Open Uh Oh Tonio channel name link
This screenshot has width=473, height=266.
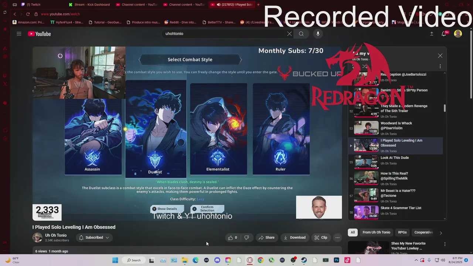(56, 235)
